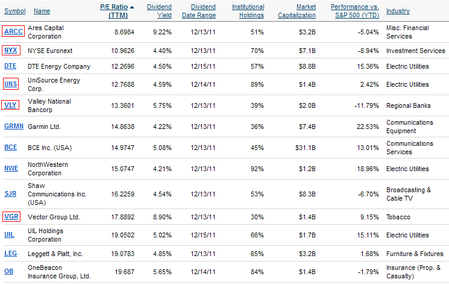Select the UniSource Energy Corp. name
This screenshot has width=449, height=285.
tap(54, 85)
